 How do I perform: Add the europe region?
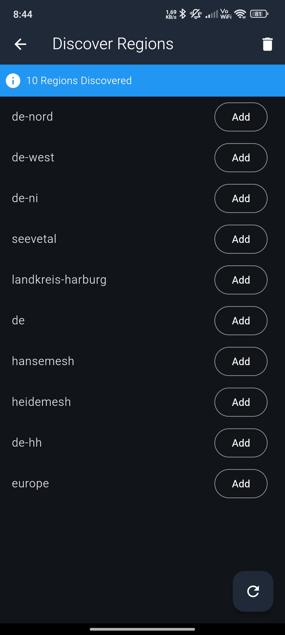[x=241, y=484]
